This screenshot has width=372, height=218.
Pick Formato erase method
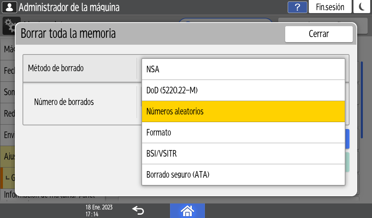(243, 133)
